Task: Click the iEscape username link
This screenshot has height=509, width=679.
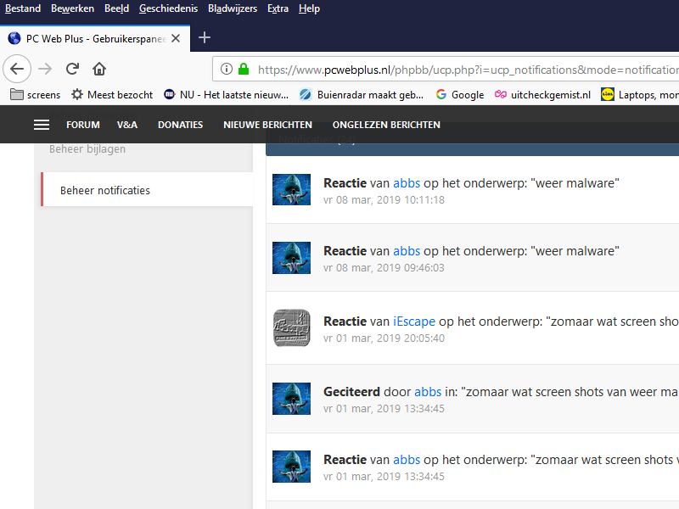Action: 414,322
